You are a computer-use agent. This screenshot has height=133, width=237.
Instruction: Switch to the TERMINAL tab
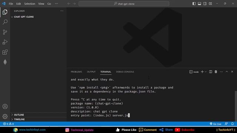[x=106, y=72]
